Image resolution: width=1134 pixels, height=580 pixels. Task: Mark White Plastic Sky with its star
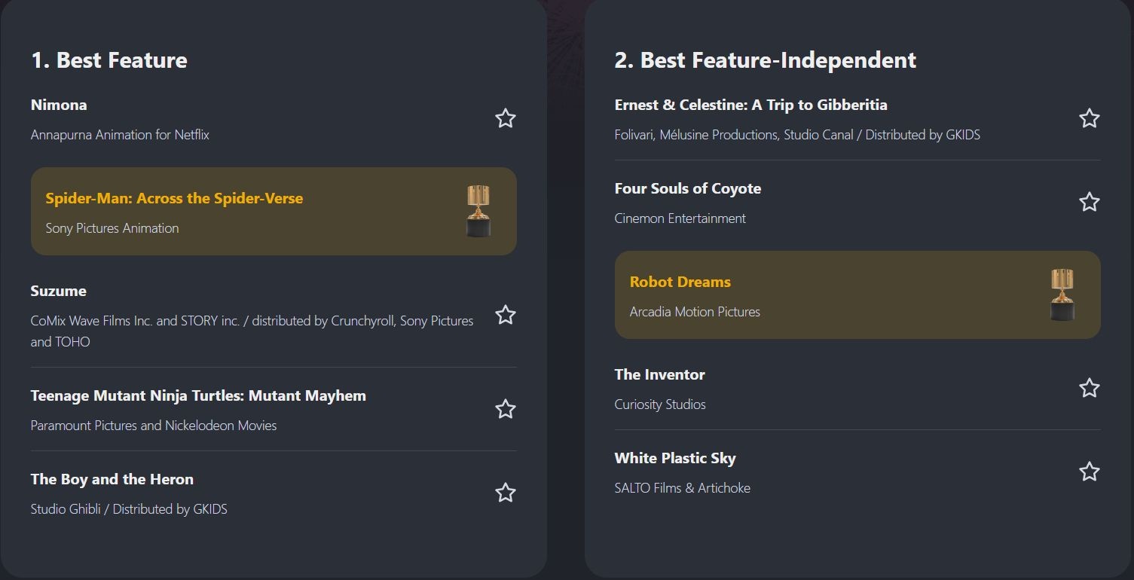tap(1089, 472)
